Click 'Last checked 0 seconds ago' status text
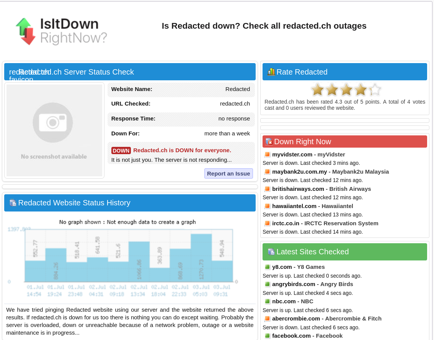Screen dimensions: 434x340 pyautogui.click(x=328, y=276)
